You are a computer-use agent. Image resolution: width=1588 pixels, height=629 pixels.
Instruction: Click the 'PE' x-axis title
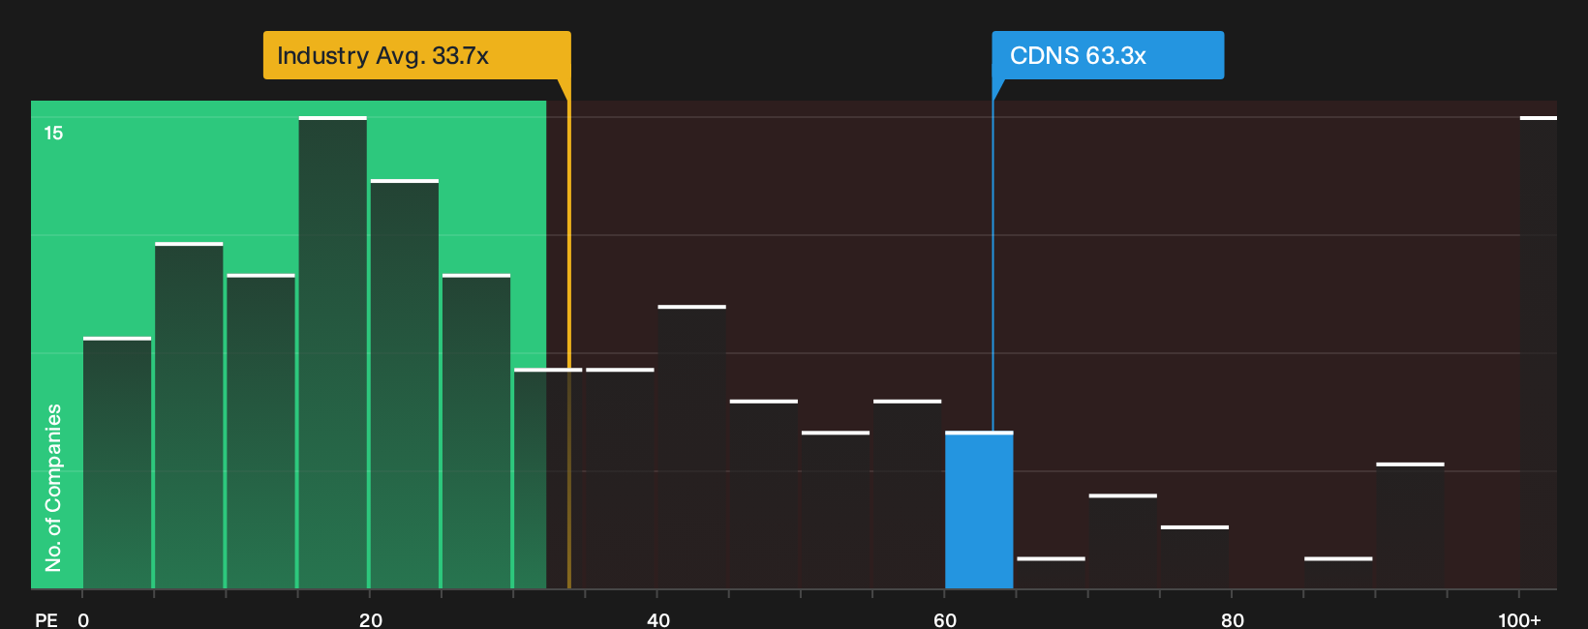coord(46,619)
